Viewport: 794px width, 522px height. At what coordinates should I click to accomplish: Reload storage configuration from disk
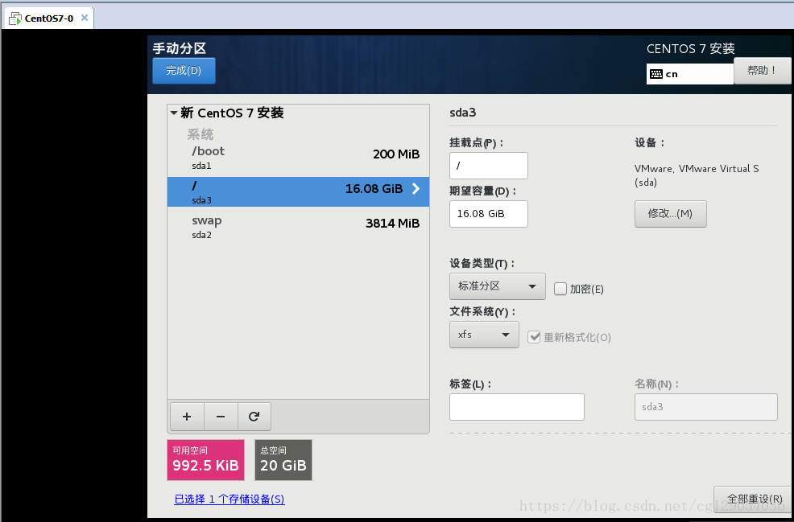[x=254, y=417]
